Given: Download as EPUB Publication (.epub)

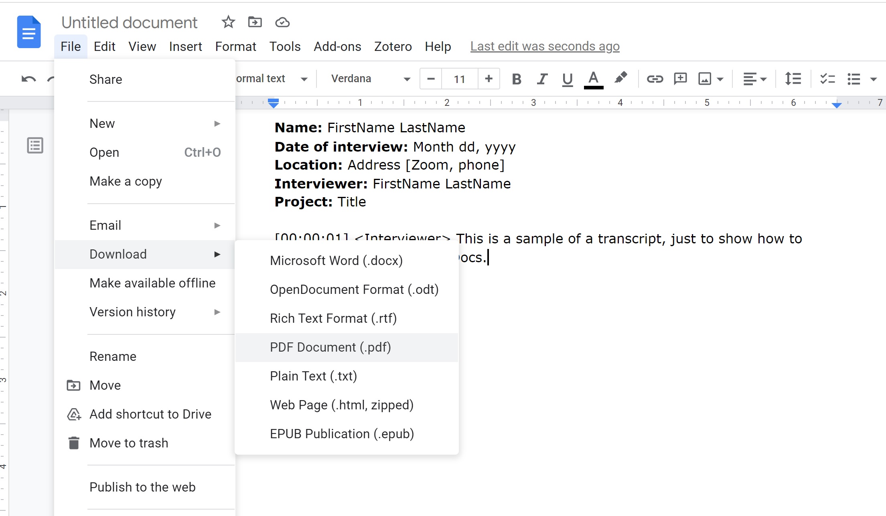Looking at the screenshot, I should click(347, 434).
